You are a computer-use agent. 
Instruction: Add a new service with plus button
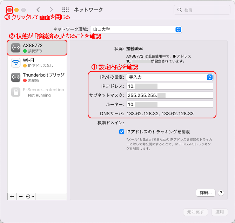(12, 196)
